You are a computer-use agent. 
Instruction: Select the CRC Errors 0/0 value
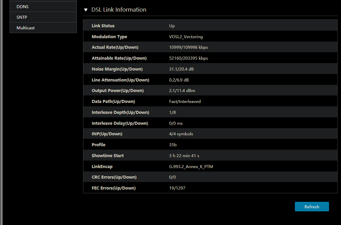pyautogui.click(x=173, y=177)
